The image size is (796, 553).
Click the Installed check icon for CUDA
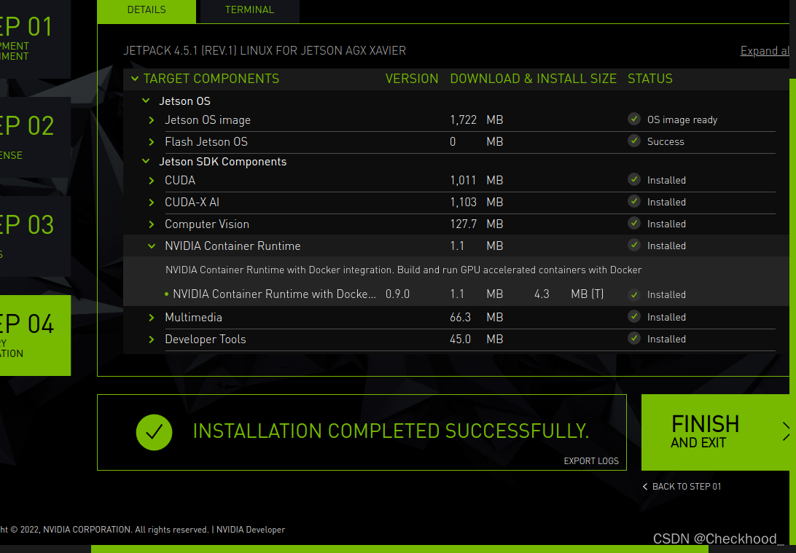tap(634, 180)
